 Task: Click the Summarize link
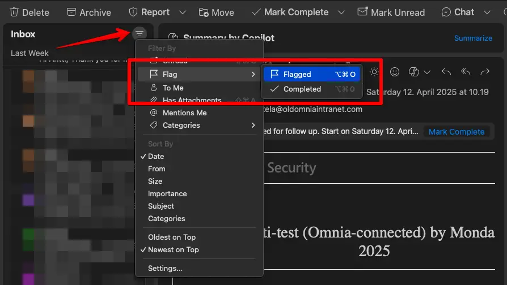473,38
